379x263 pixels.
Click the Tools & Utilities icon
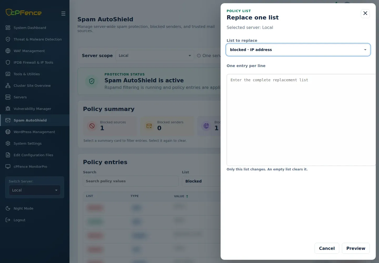pyautogui.click(x=8, y=74)
